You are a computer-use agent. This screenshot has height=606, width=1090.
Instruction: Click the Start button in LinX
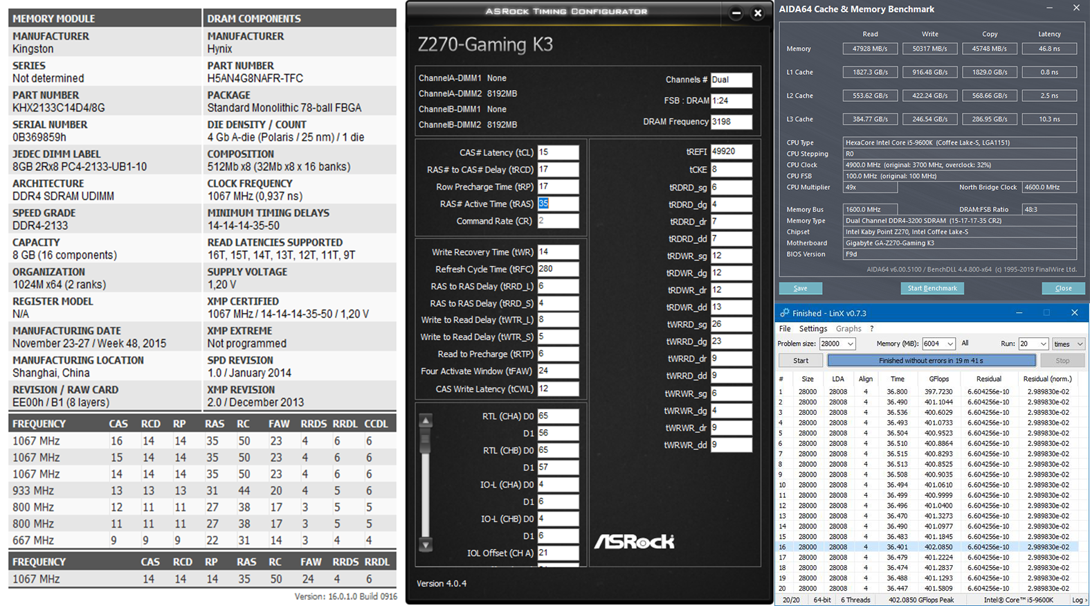[x=801, y=361]
